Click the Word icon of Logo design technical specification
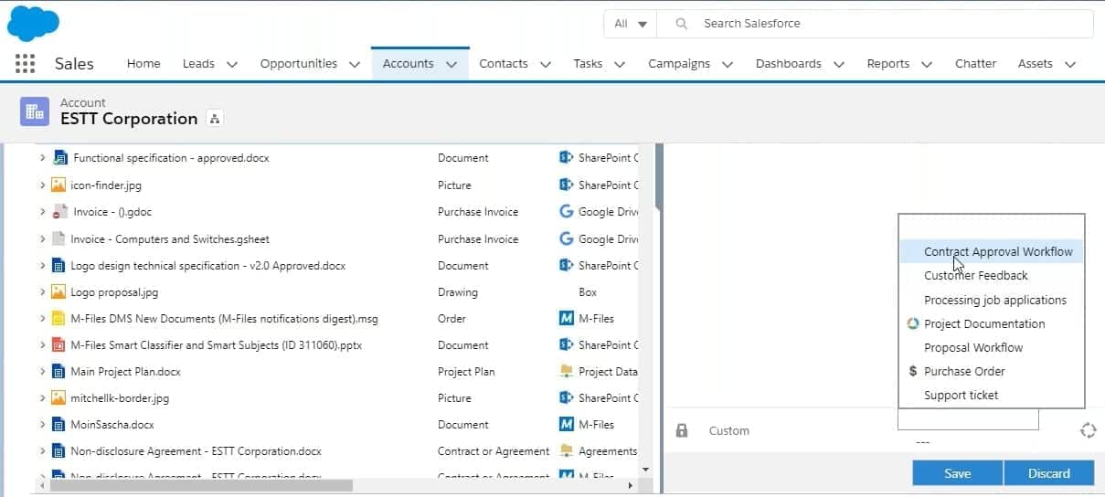 pos(58,266)
